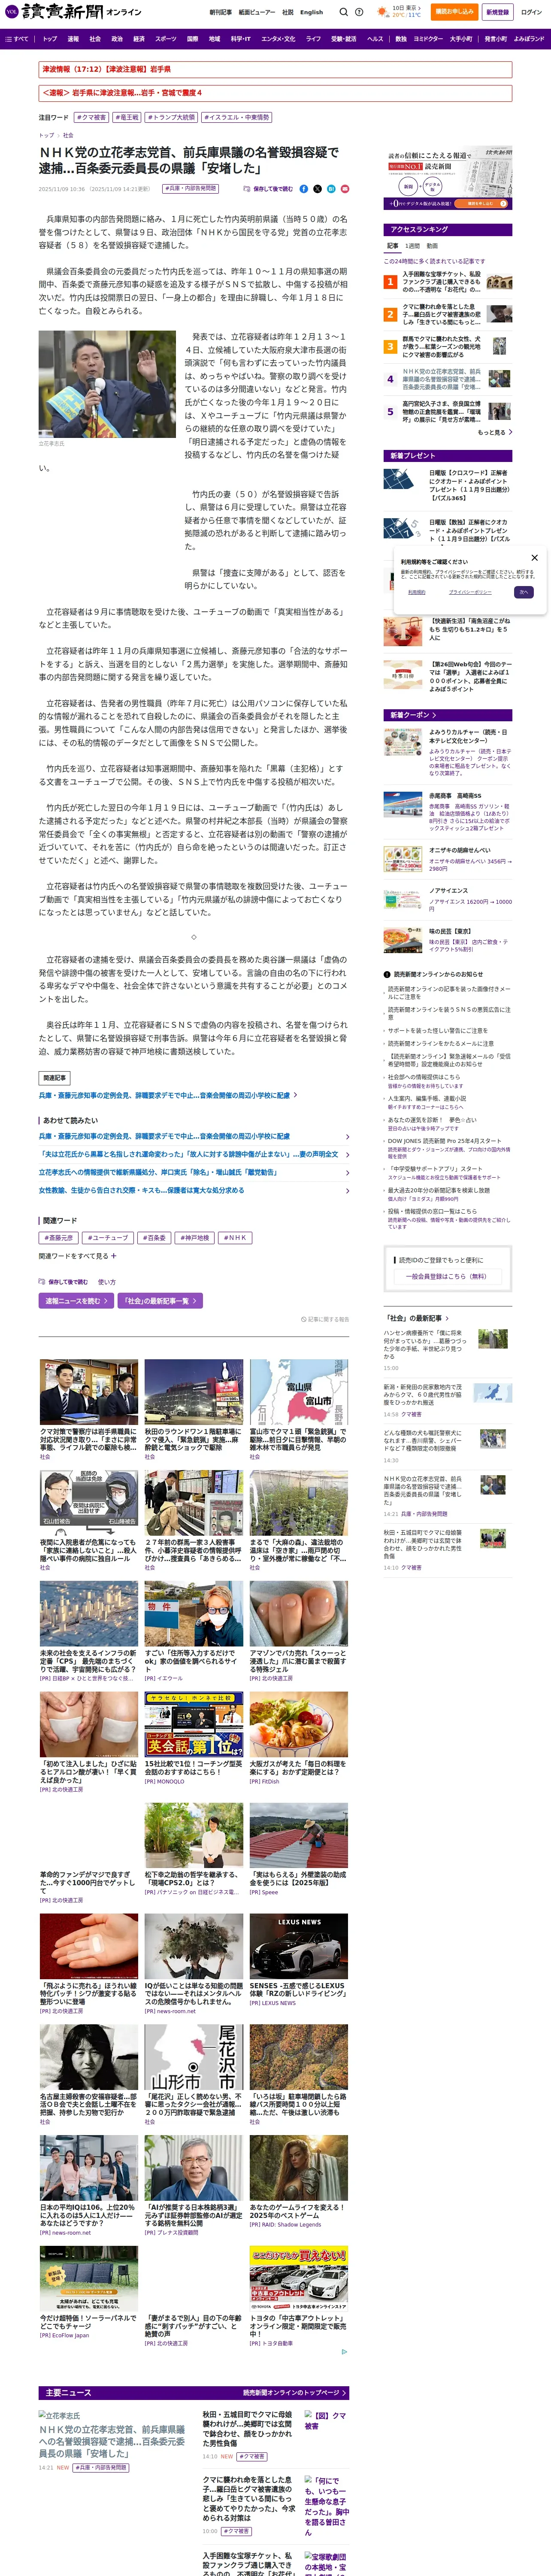Share article on Facebook icon

coord(304,188)
